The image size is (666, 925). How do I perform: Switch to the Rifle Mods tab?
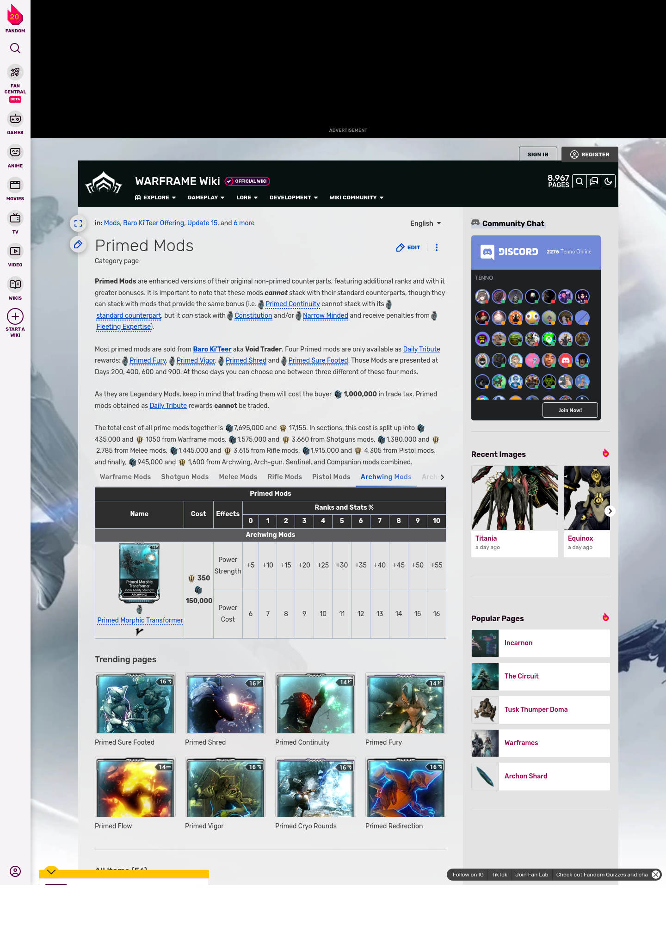click(x=284, y=477)
